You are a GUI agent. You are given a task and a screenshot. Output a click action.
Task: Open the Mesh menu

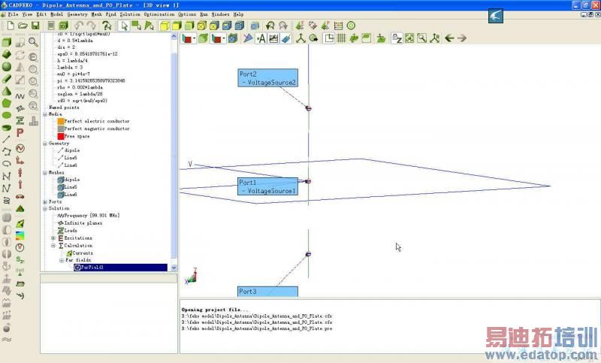tap(97, 14)
